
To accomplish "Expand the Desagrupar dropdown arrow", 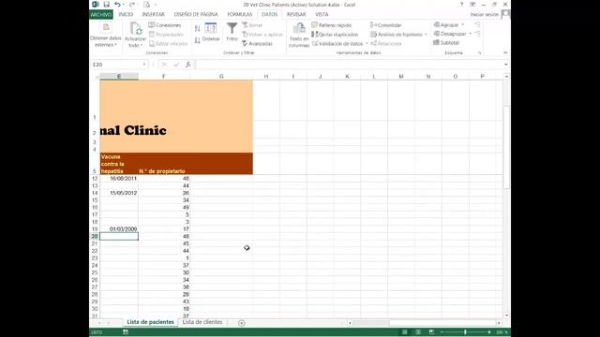I will (x=471, y=34).
